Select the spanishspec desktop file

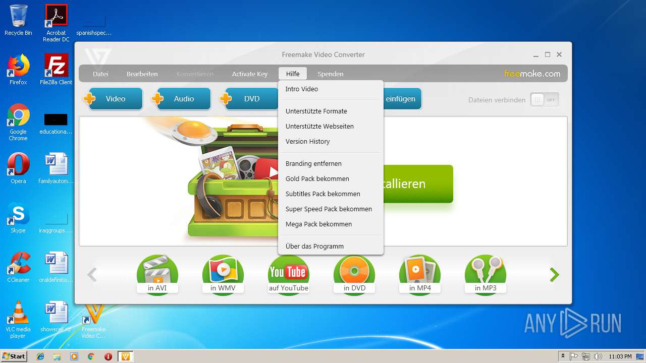pos(94,26)
